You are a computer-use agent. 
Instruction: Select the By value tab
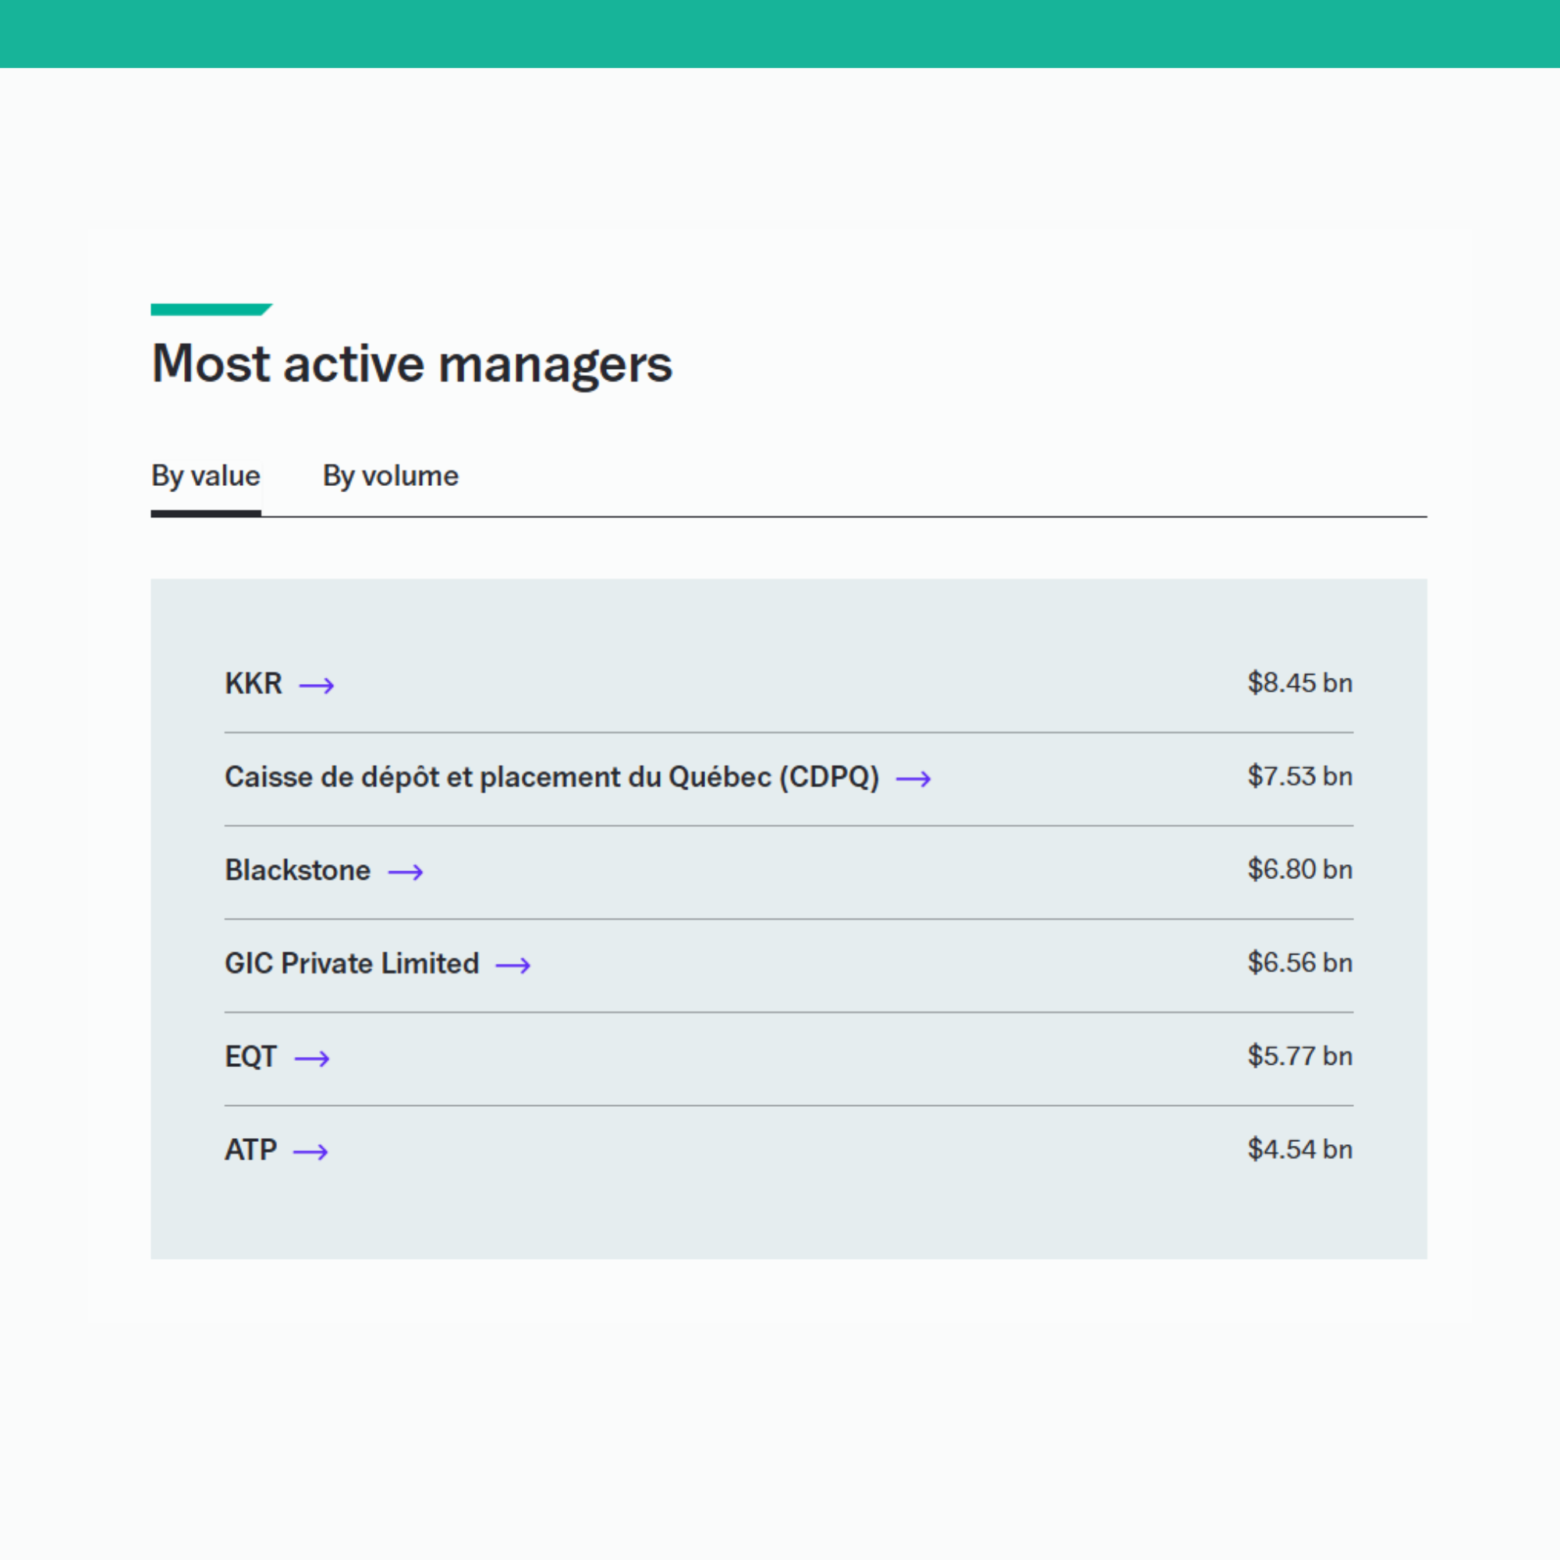[x=205, y=476]
